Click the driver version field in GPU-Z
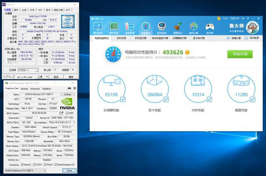The height and width of the screenshot is (176, 266). pos(47,146)
